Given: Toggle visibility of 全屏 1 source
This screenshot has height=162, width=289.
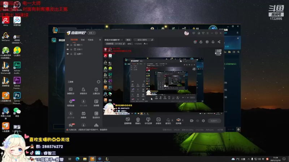Looking at the screenshot, I should (x=68, y=54).
